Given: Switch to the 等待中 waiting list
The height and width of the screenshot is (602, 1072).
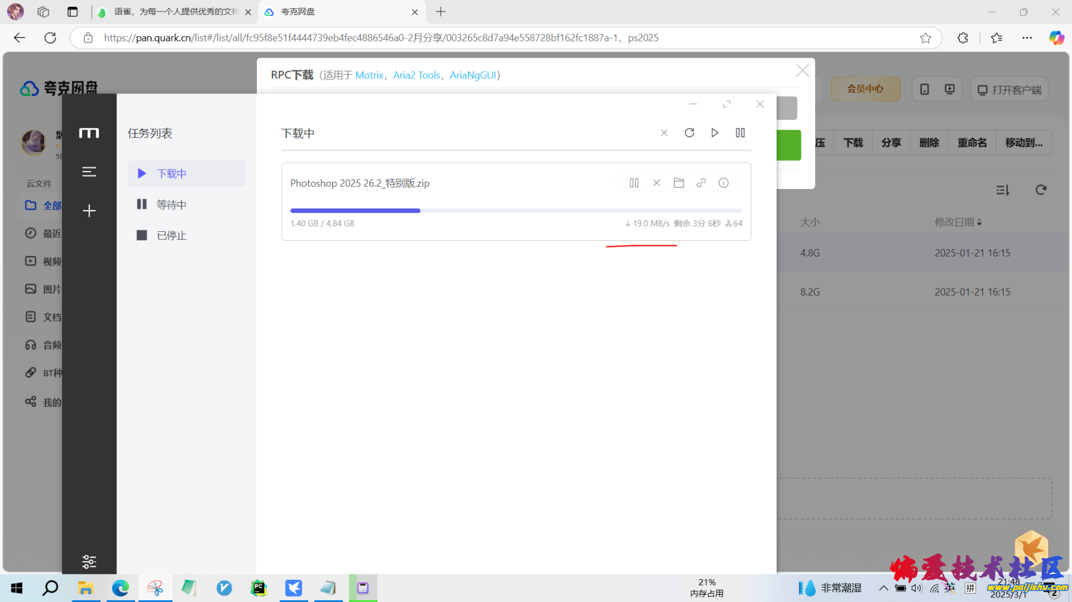Looking at the screenshot, I should point(171,205).
